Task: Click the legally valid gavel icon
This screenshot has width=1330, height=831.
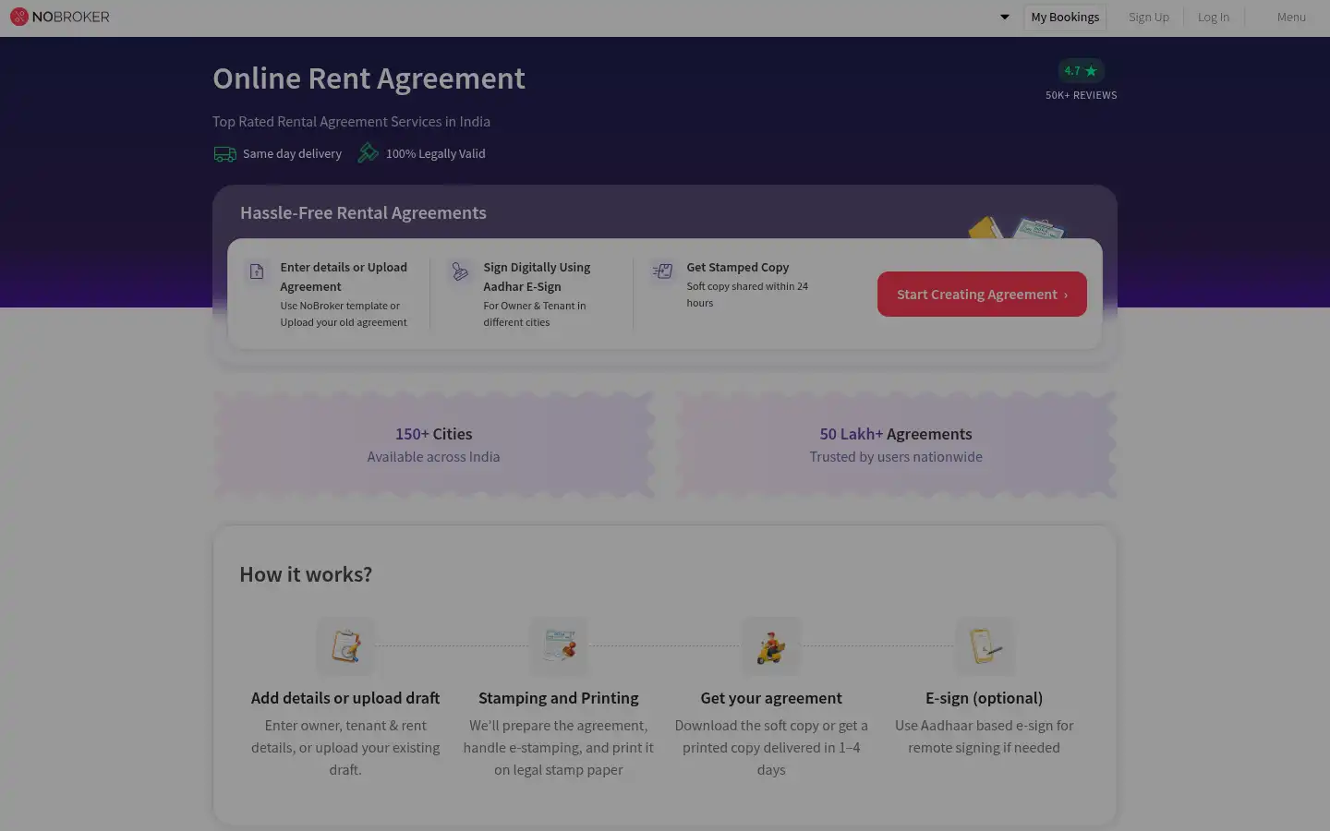Action: (369, 152)
